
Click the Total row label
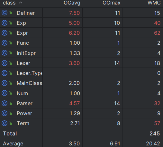[x=10, y=133]
